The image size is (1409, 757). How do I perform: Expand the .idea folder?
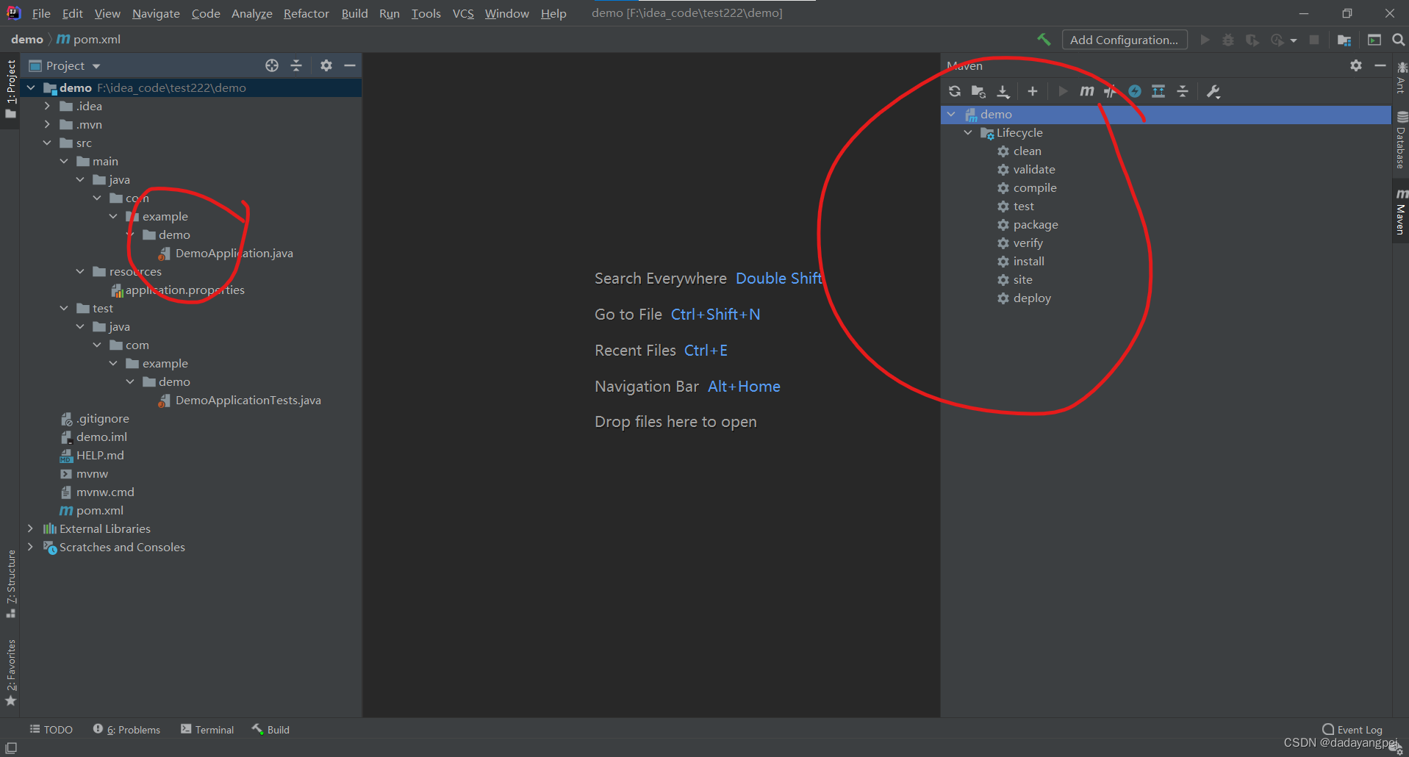coord(47,106)
